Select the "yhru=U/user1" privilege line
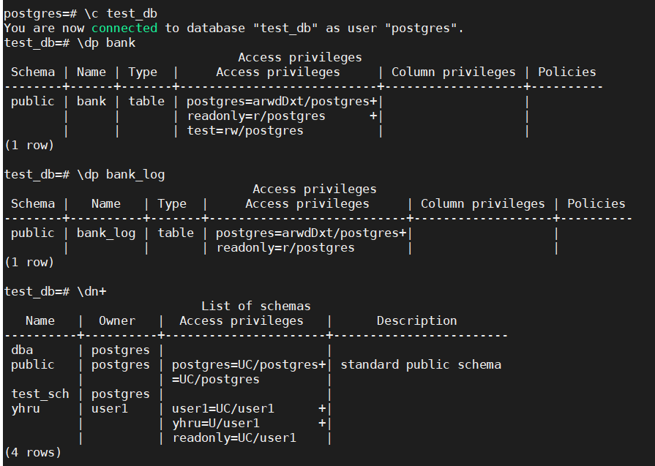Viewport: 655px width, 466px height. (x=216, y=423)
